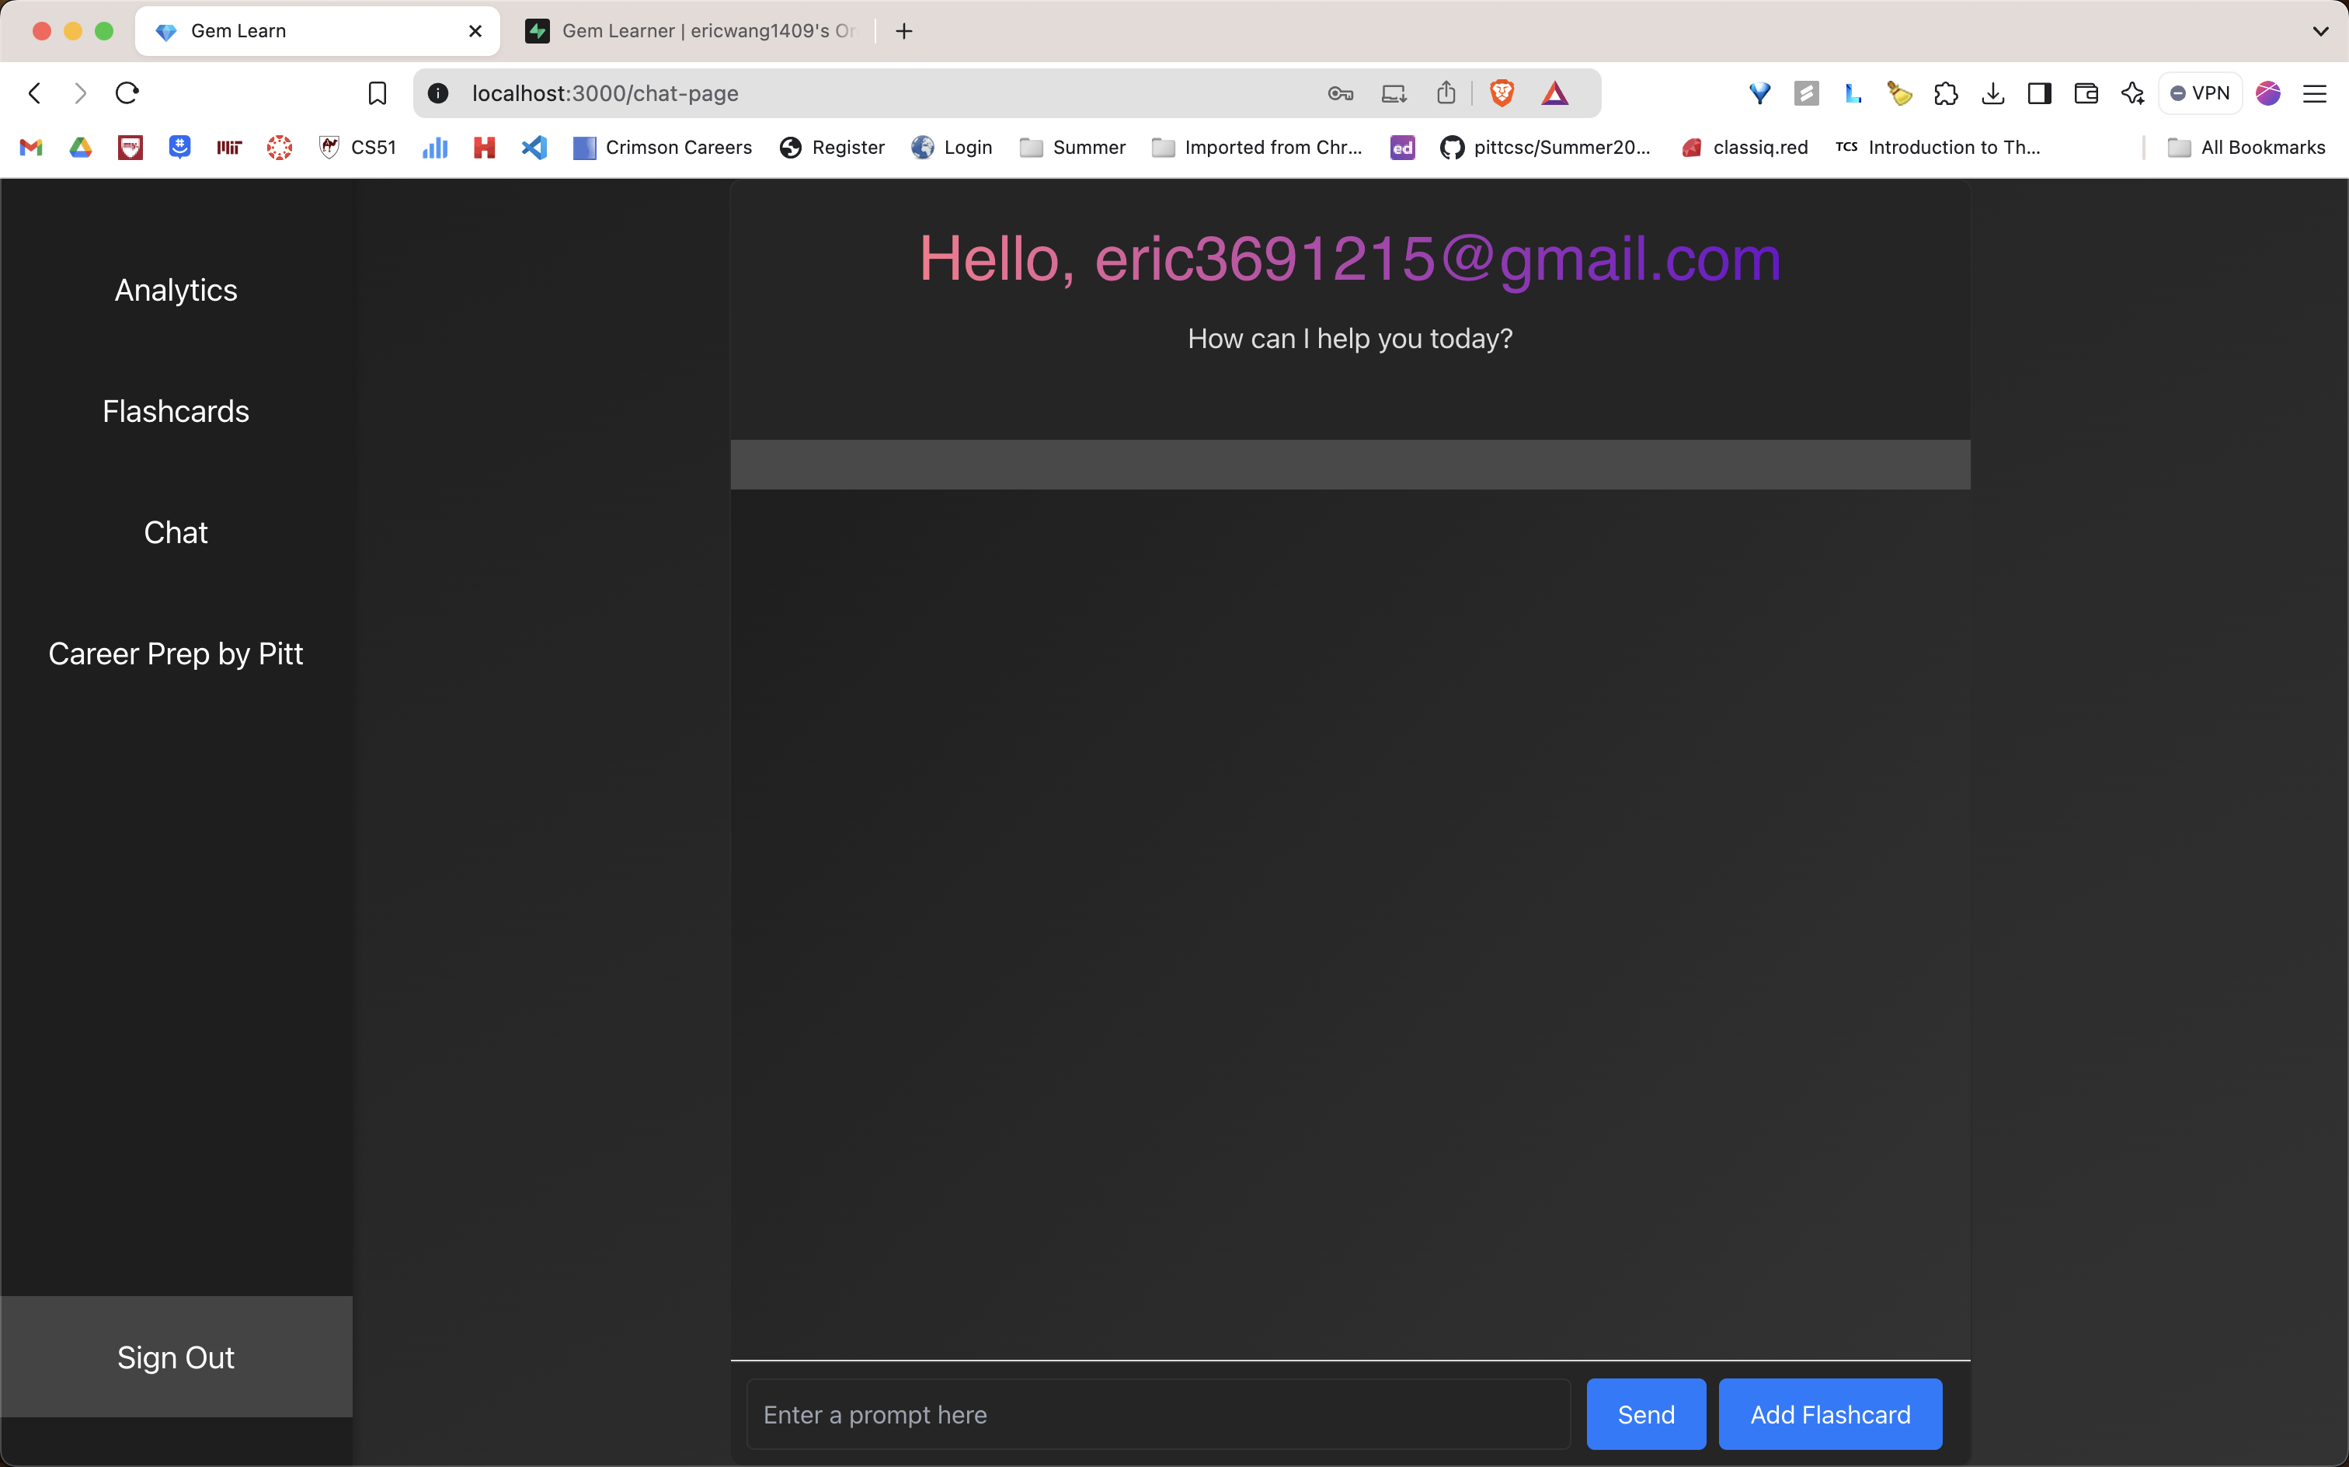Open Gmail bookmark icon
The width and height of the screenshot is (2349, 1467).
click(x=31, y=148)
